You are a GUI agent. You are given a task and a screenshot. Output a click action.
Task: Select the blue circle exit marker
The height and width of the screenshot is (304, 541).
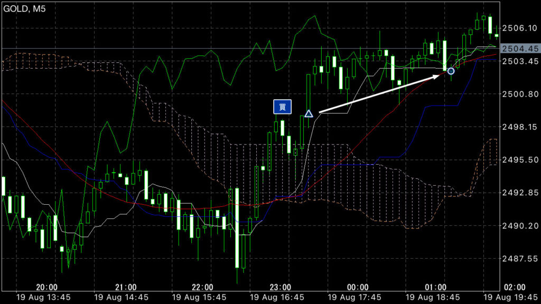point(451,71)
